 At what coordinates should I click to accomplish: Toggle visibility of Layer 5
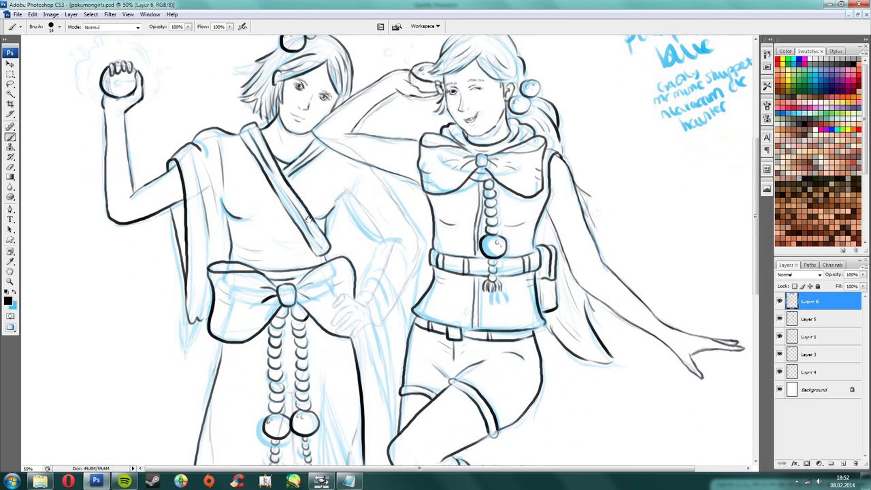coord(780,319)
